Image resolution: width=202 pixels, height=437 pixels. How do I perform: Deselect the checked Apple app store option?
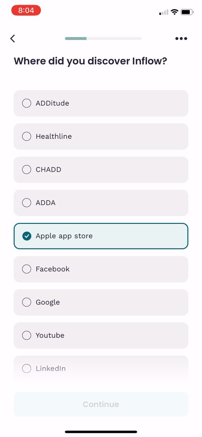point(101,236)
